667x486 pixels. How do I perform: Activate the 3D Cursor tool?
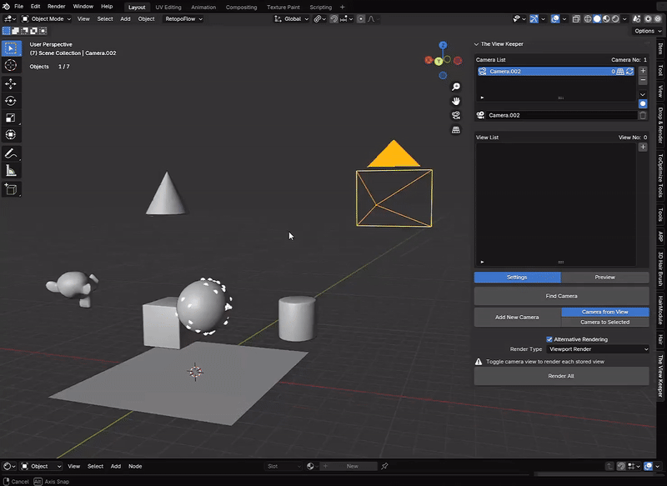click(11, 65)
